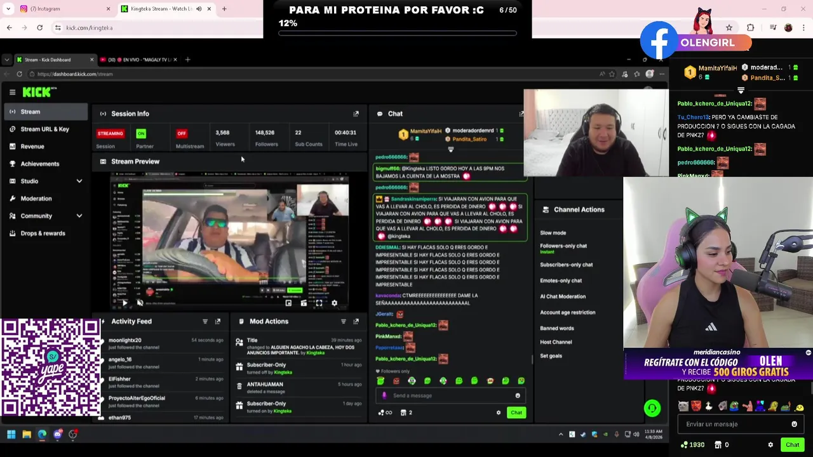Open File Explorer from taskbar

click(x=27, y=435)
